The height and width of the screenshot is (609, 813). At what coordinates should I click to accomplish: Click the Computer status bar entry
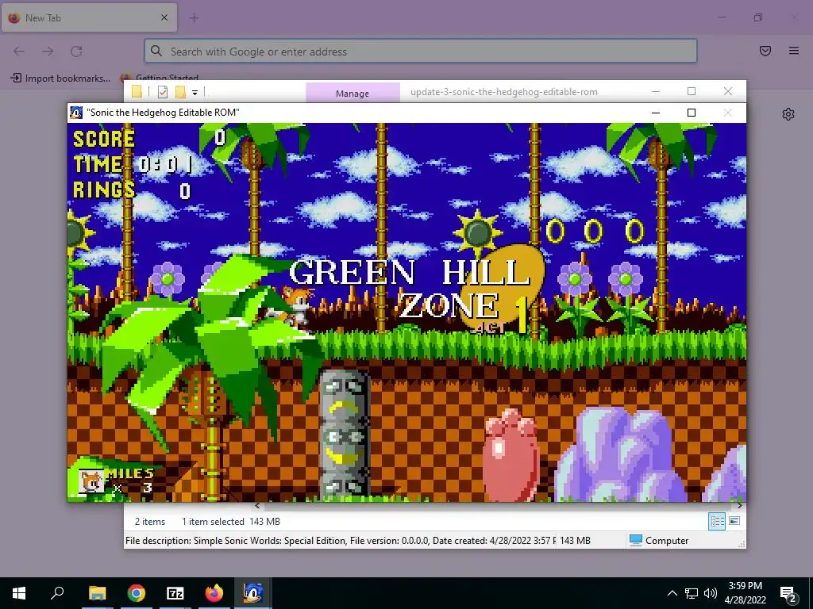tap(659, 541)
